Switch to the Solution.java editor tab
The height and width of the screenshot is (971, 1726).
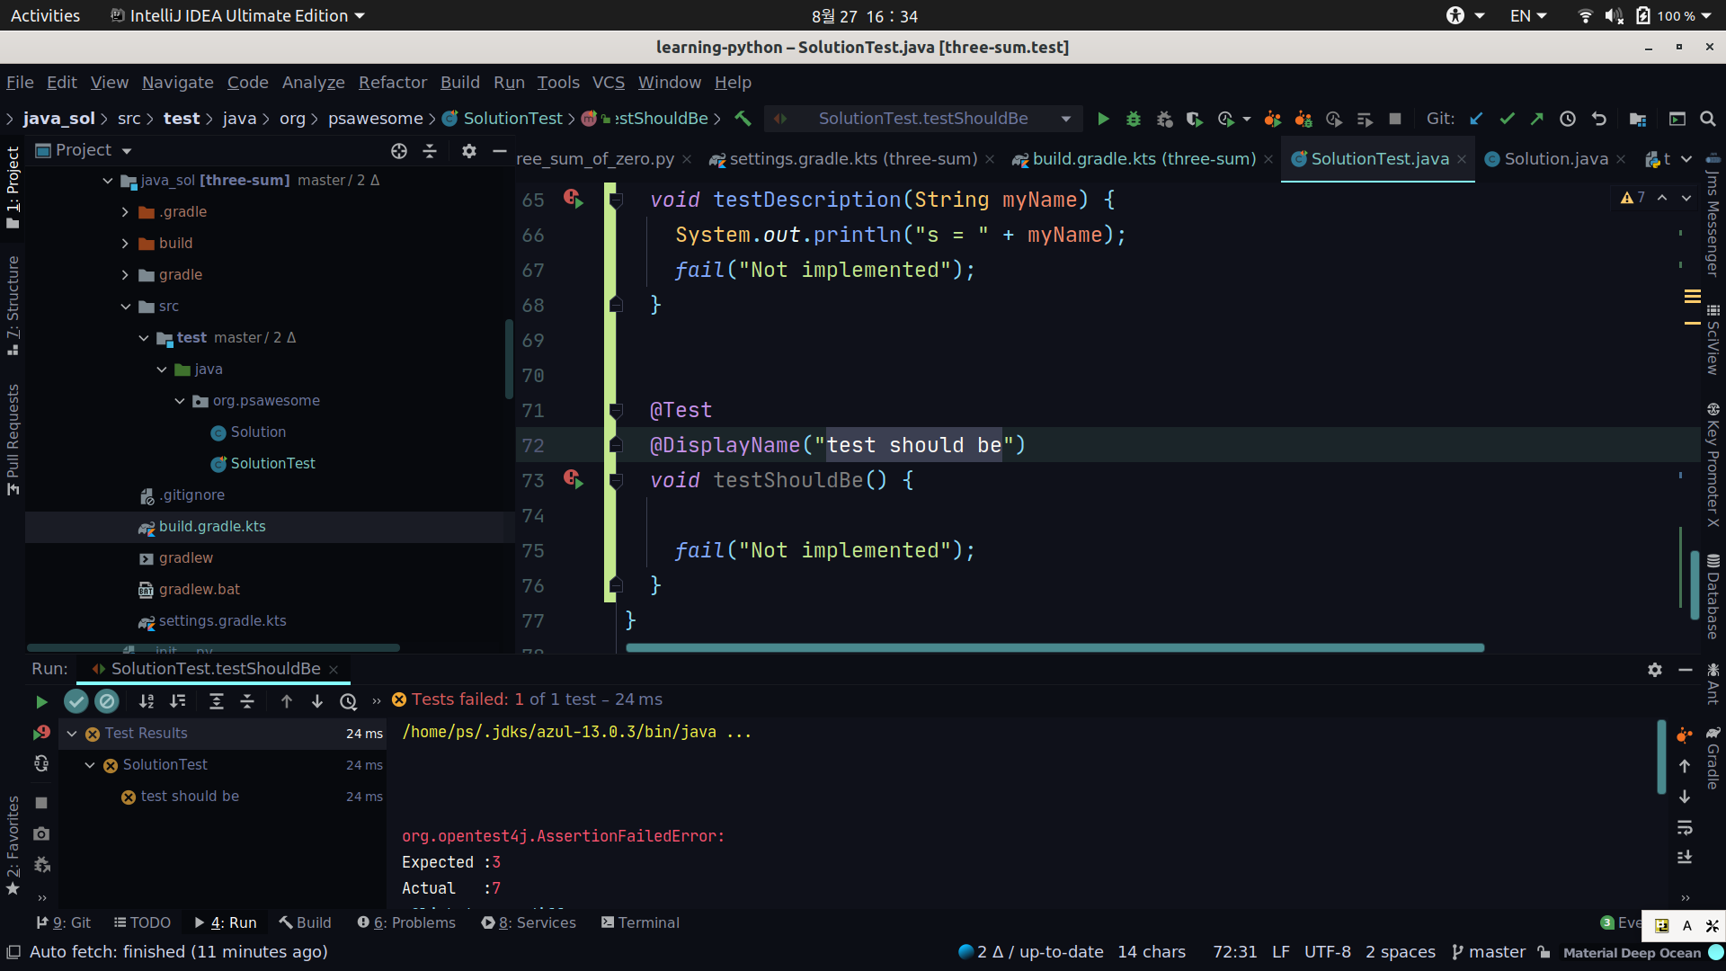(1555, 159)
